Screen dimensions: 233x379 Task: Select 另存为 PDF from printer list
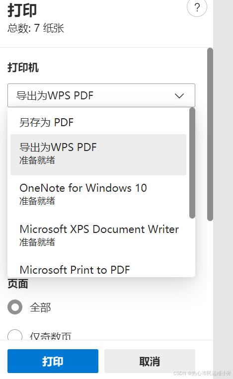[98, 122]
